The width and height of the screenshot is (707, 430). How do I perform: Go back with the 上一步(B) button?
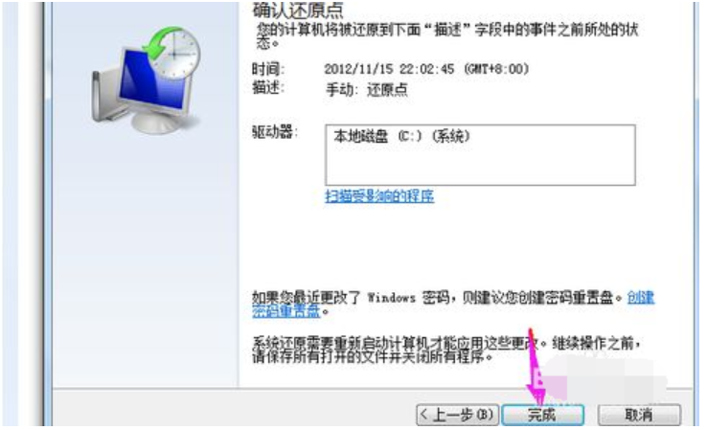(x=457, y=415)
